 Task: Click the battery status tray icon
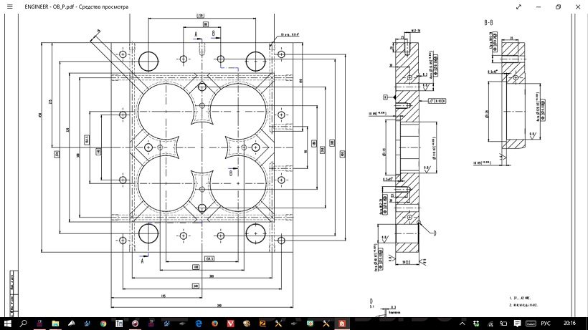pos(503,324)
